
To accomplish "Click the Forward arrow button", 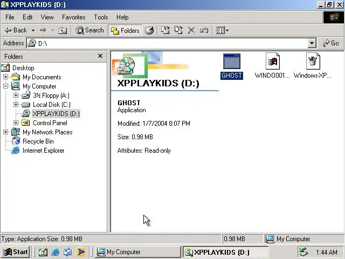I will tap(43, 30).
